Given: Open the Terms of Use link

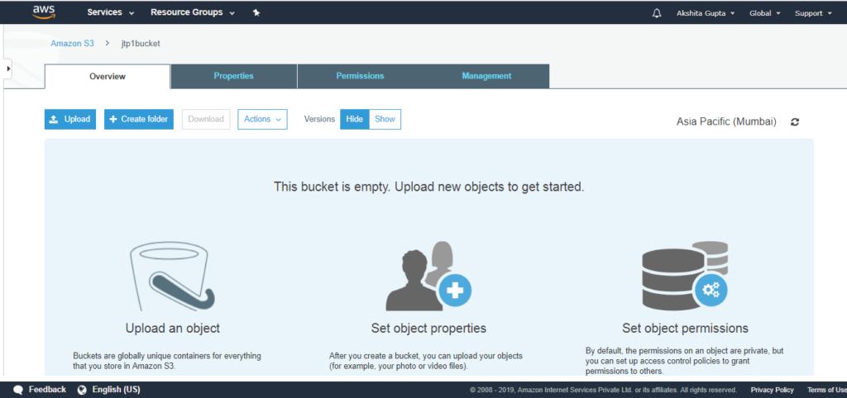Looking at the screenshot, I should (826, 390).
